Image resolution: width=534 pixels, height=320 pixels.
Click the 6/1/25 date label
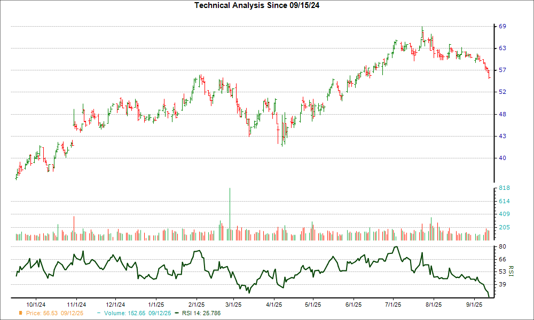[x=354, y=305]
